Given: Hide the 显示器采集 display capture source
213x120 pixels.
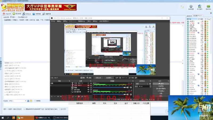Looking at the screenshot, I should (88, 92).
